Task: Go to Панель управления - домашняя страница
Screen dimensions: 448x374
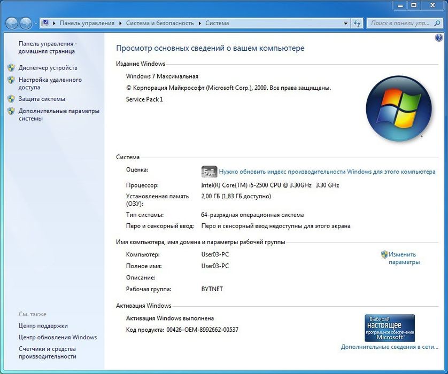Action: pyautogui.click(x=48, y=48)
